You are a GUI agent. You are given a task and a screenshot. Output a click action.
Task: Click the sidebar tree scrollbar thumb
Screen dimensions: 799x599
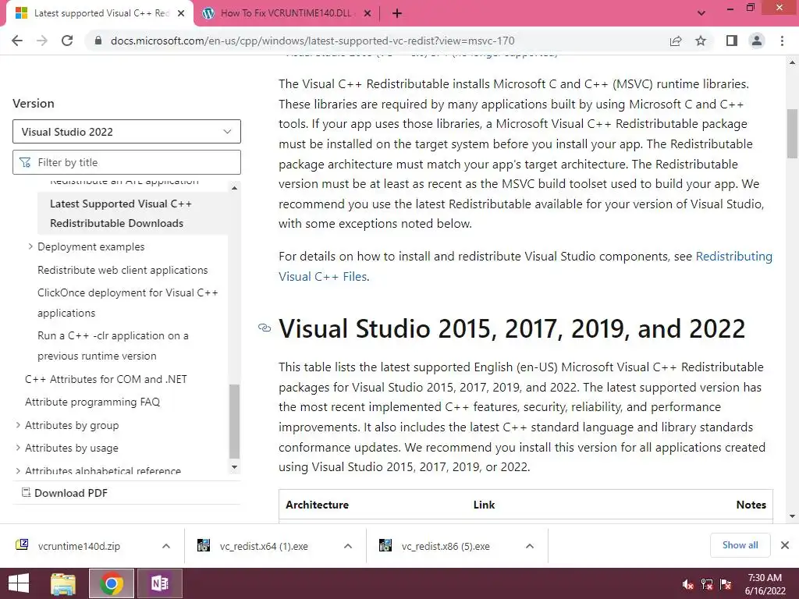[x=234, y=421]
